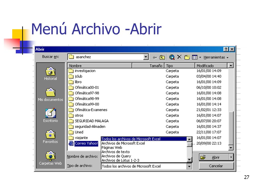This screenshot has width=265, height=183.
Task: Click the views icon
Action: (x=195, y=57)
